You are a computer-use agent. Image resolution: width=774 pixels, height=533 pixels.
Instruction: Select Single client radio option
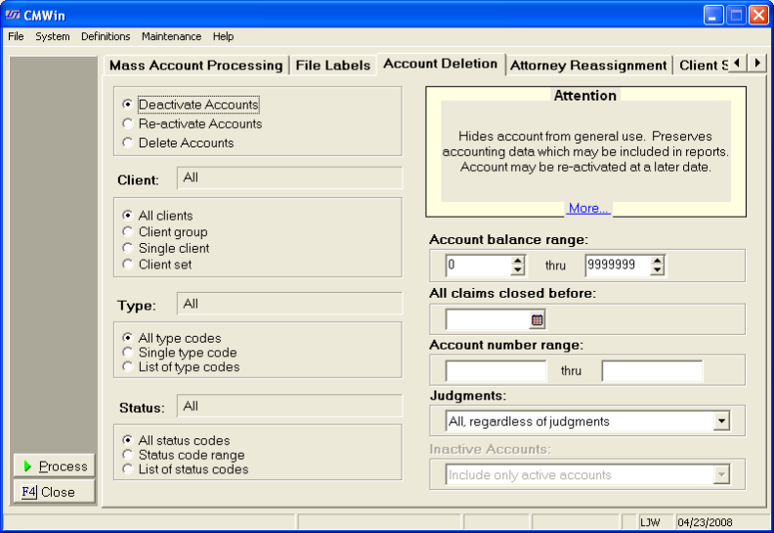click(127, 248)
